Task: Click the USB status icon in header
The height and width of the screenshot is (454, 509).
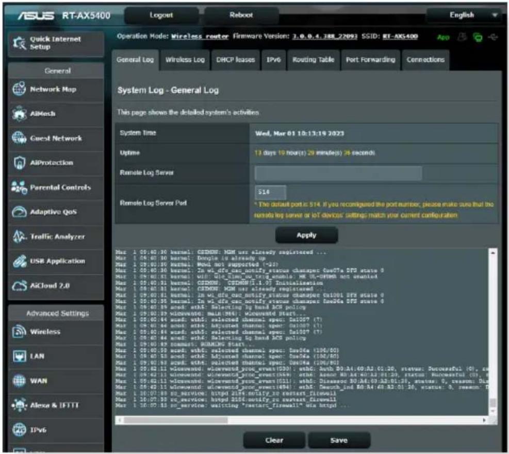Action: tap(493, 37)
